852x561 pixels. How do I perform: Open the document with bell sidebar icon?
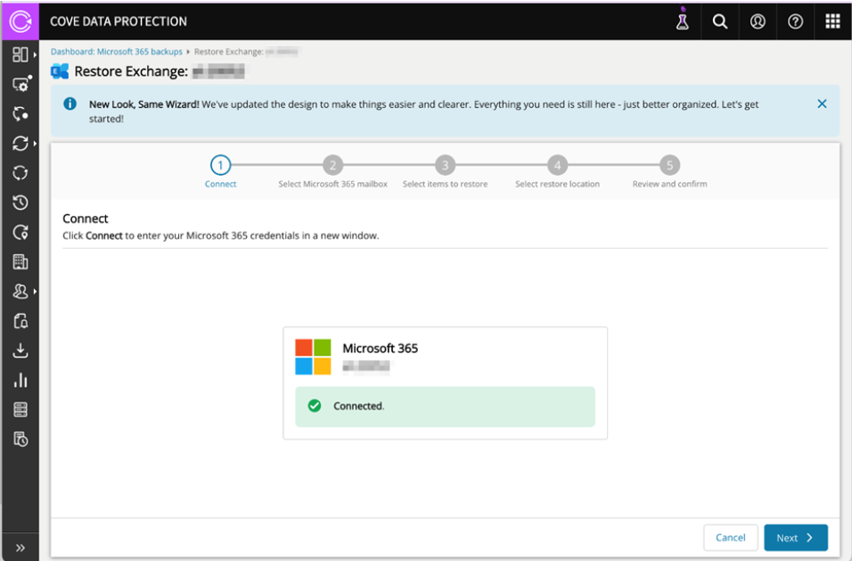tap(20, 321)
